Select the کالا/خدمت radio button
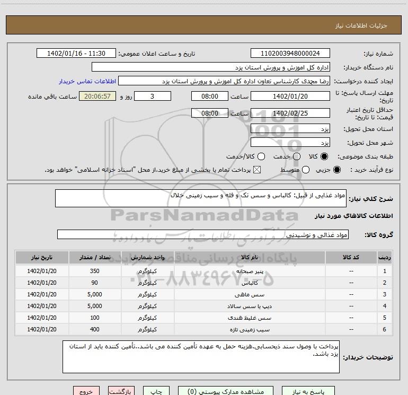 [x=261, y=156]
